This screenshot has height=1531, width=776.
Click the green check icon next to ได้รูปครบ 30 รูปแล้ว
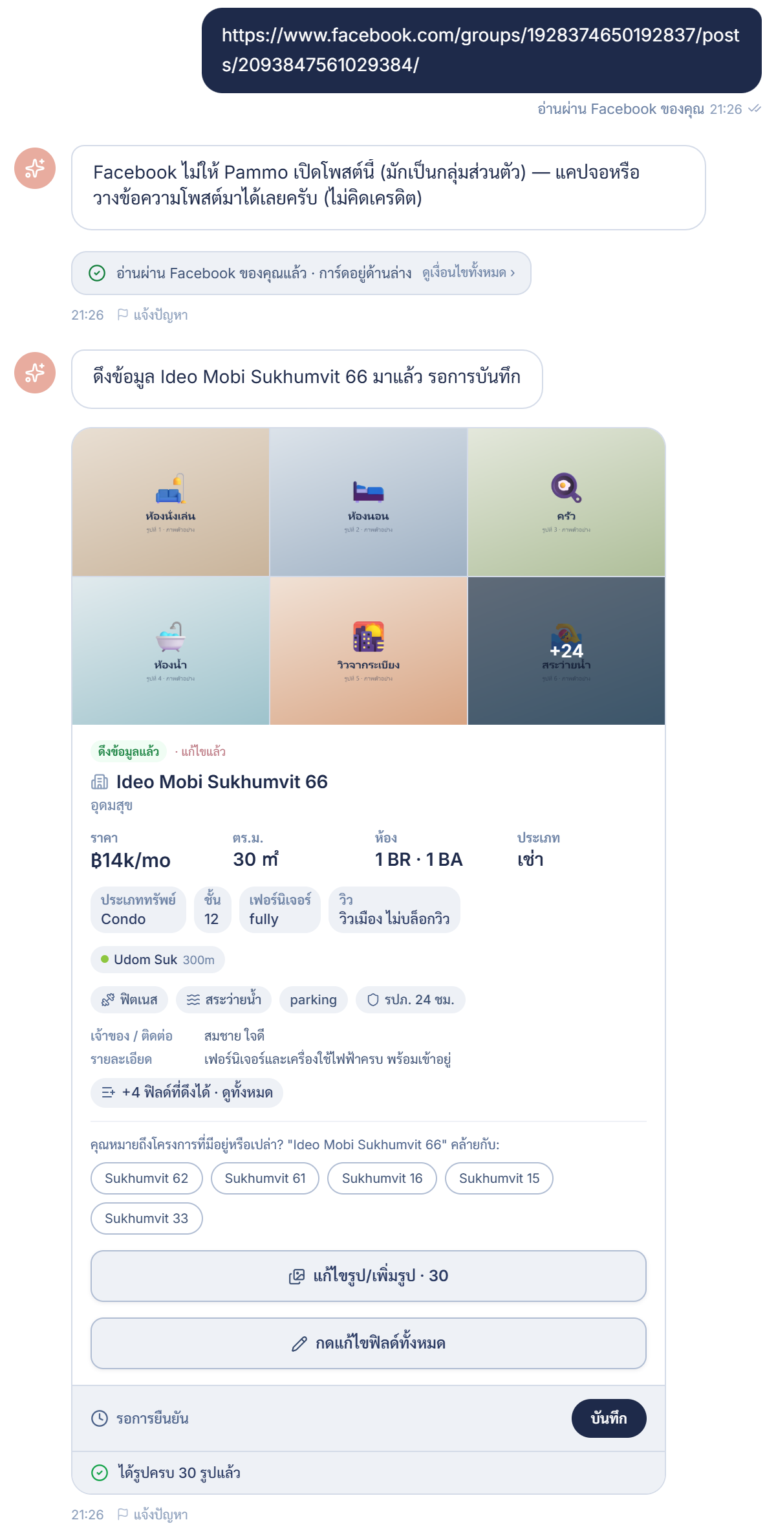pos(100,1473)
